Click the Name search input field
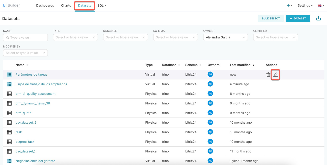The width and height of the screenshot is (327, 165). 26,38
